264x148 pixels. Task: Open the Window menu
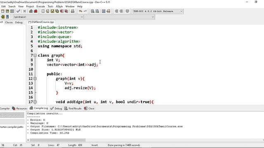pos(70,7)
